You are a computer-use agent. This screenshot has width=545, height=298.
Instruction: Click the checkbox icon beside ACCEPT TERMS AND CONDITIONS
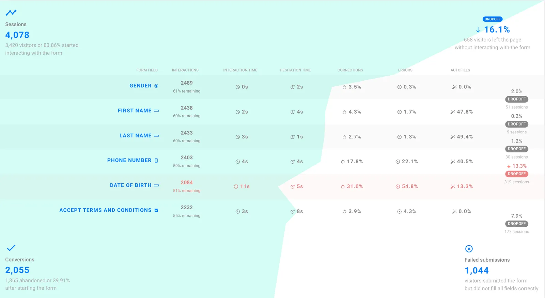[156, 210]
